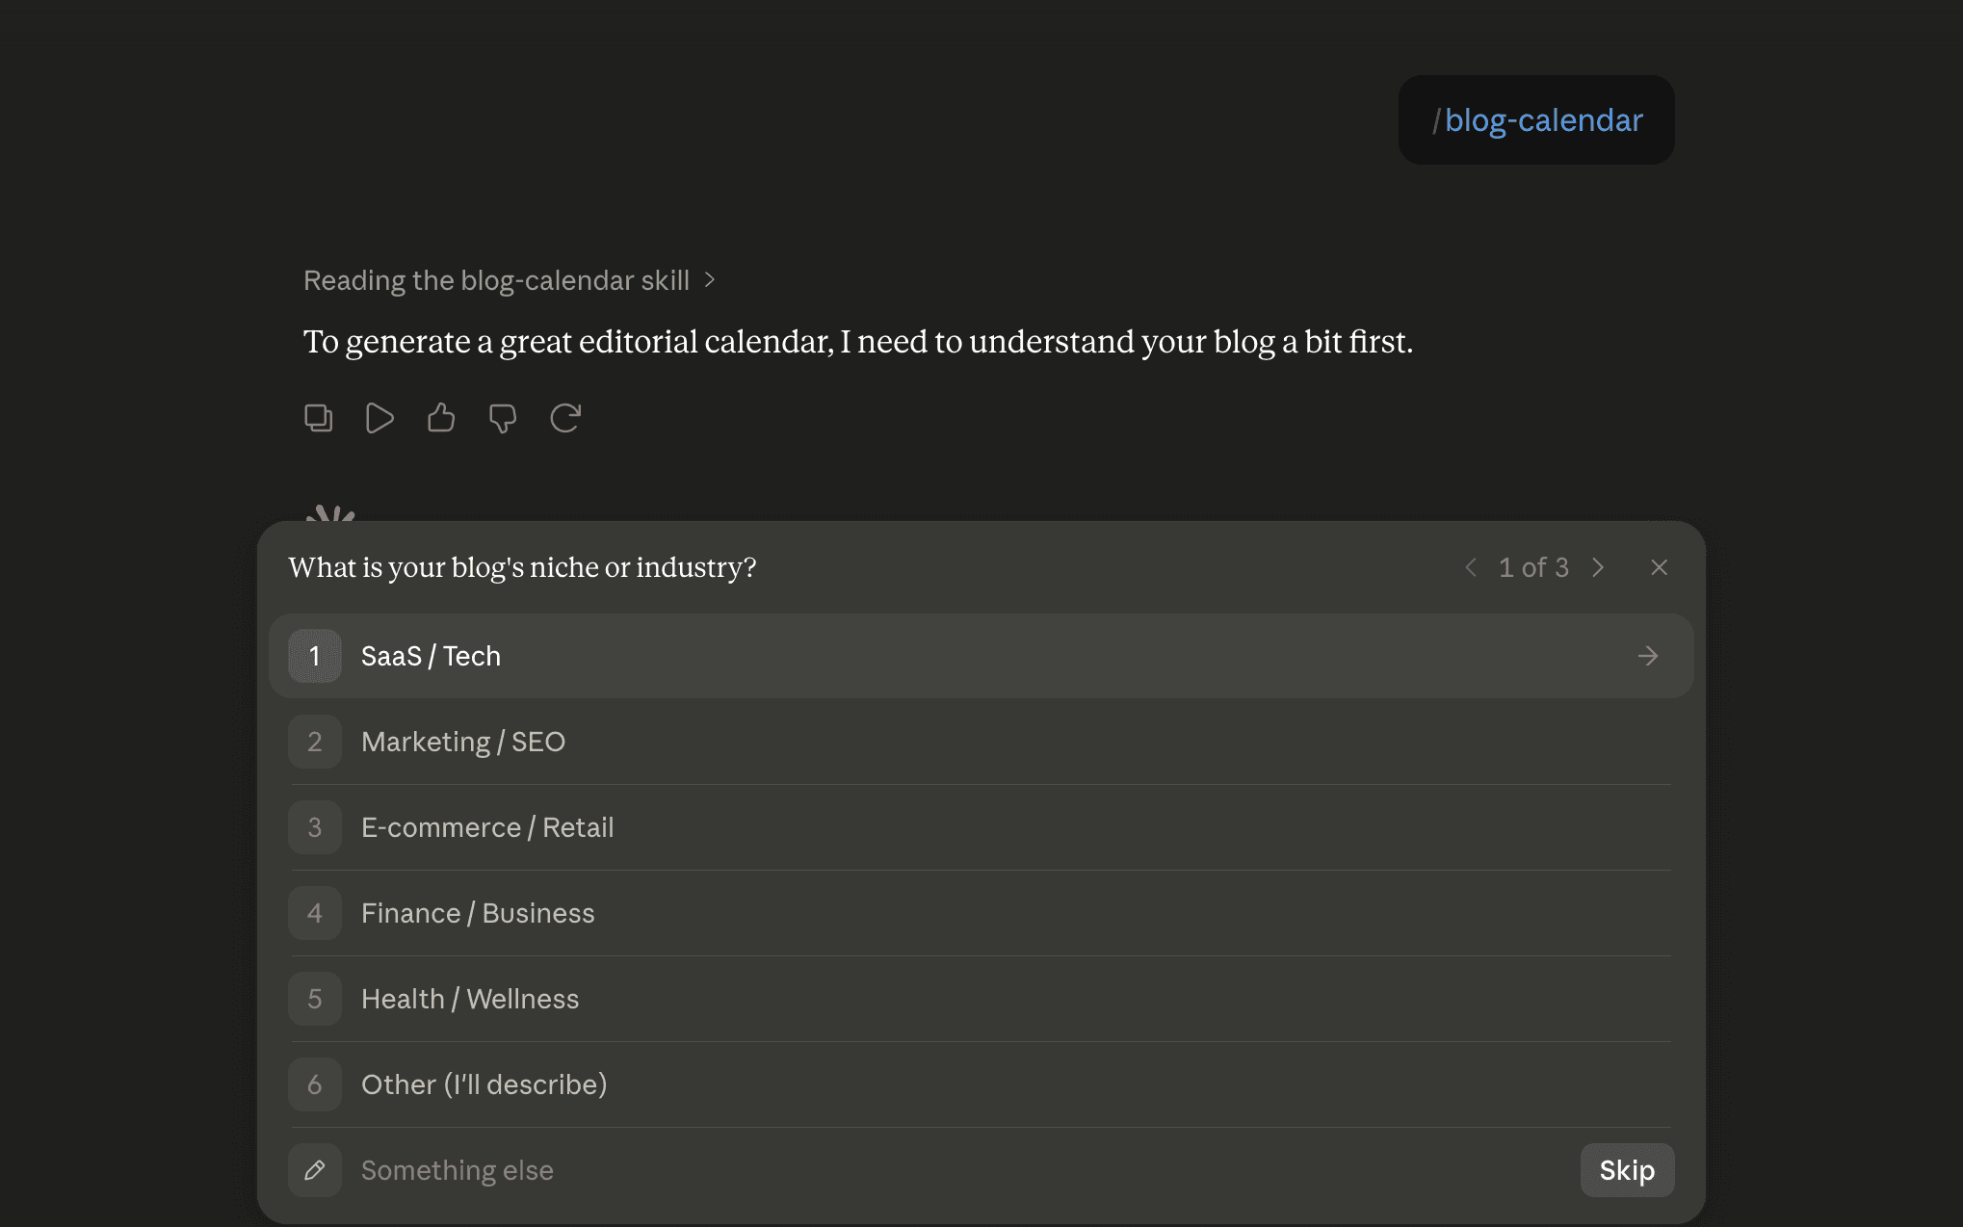Go to the next question chevron
Image resolution: width=1963 pixels, height=1227 pixels.
coord(1598,567)
